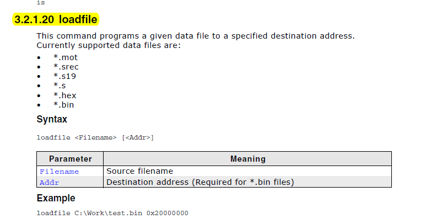Viewport: 431px width, 224px height.
Task: Click the *.s bullet entry
Action: [x=60, y=86]
